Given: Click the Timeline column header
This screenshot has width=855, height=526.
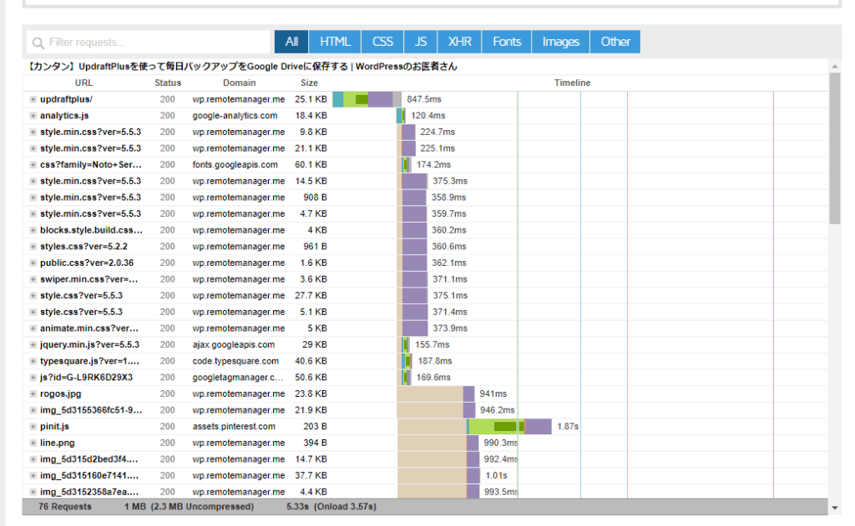Looking at the screenshot, I should (x=572, y=83).
